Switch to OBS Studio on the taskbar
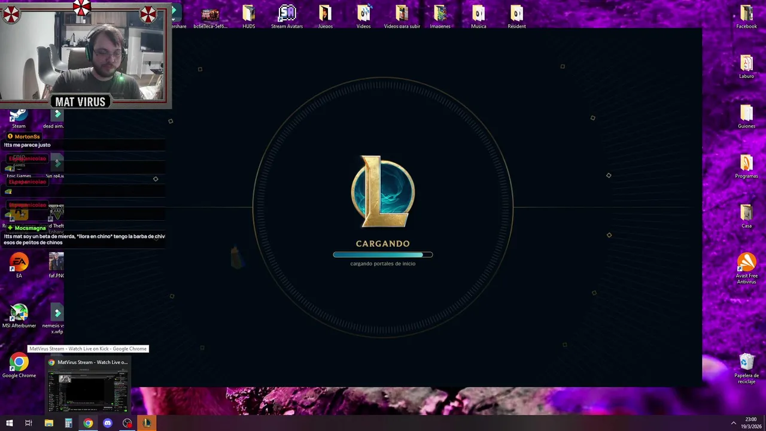This screenshot has height=431, width=766. [127, 423]
